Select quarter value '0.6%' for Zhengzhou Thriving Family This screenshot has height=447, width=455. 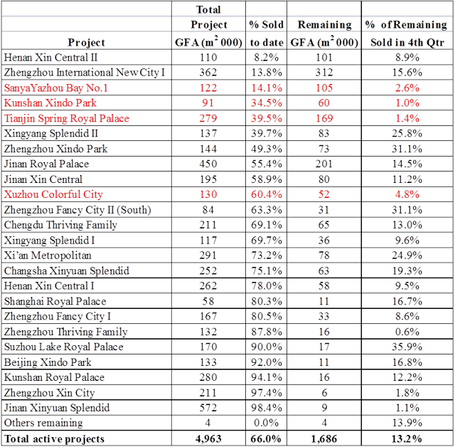click(407, 332)
